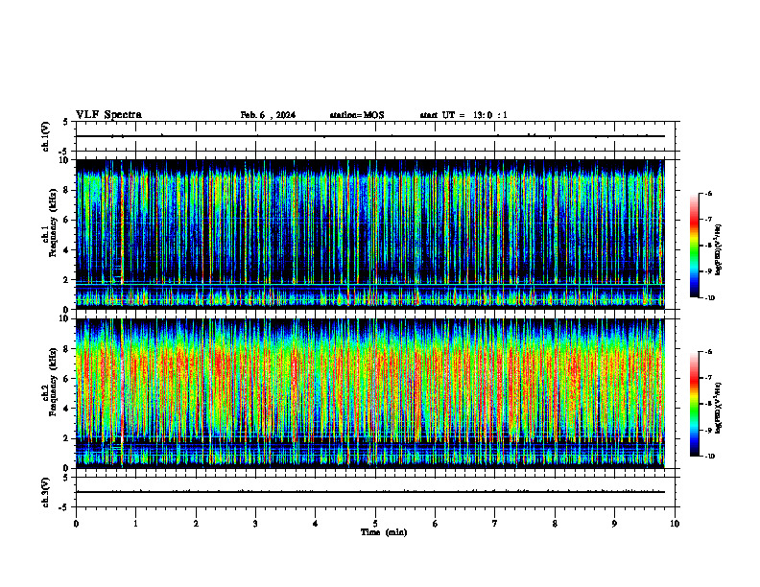760x587 pixels.
Task: Click the "7" time axis tick label
Action: 495,524
